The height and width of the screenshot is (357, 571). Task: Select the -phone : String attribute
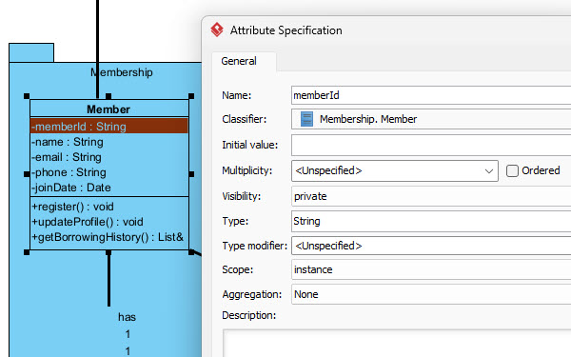tap(69, 172)
